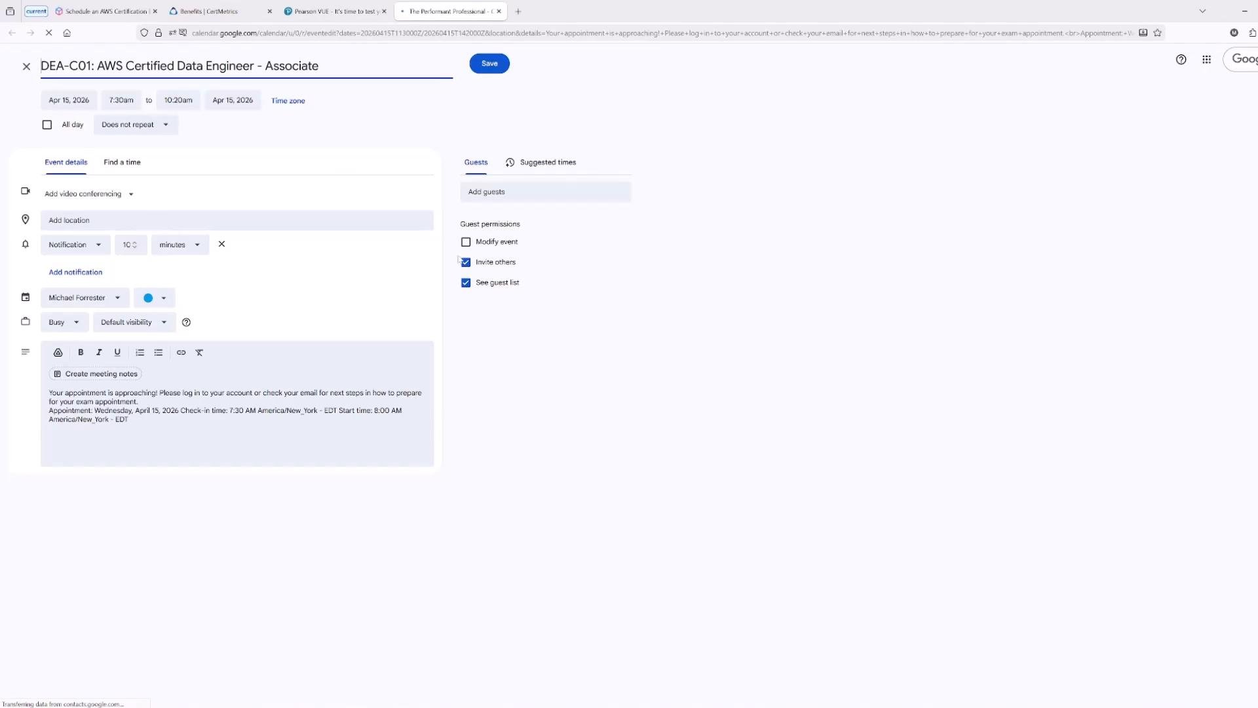The image size is (1258, 708).
Task: Go to browser home page
Action: pos(67,33)
